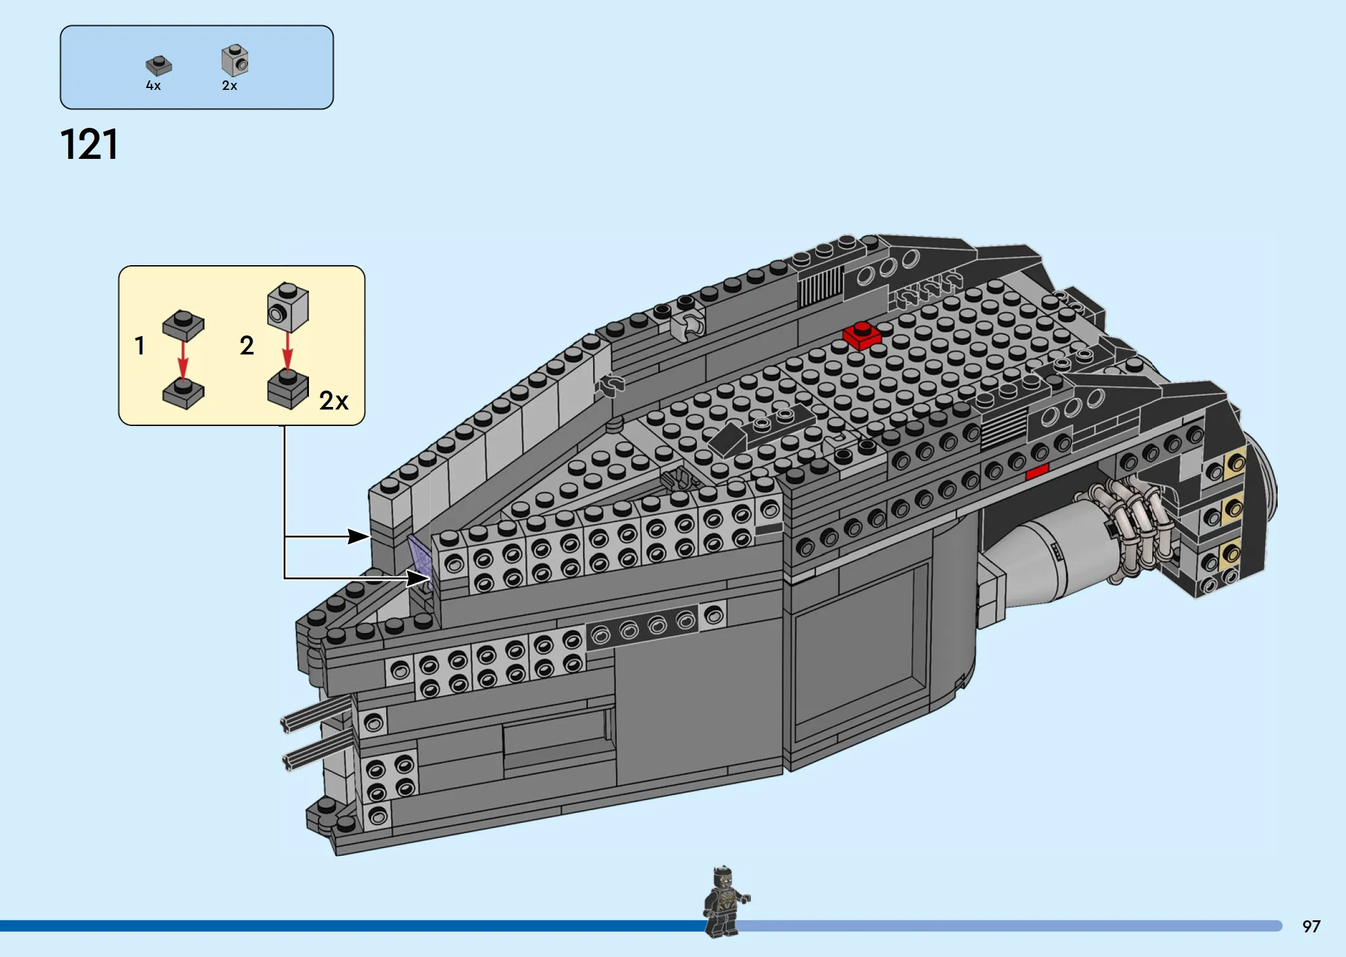Click page number 97

click(1311, 927)
